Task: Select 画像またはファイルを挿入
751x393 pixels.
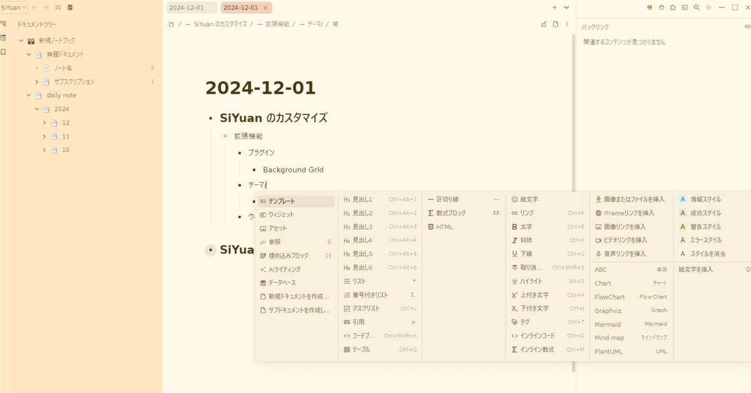Action: [631, 200]
